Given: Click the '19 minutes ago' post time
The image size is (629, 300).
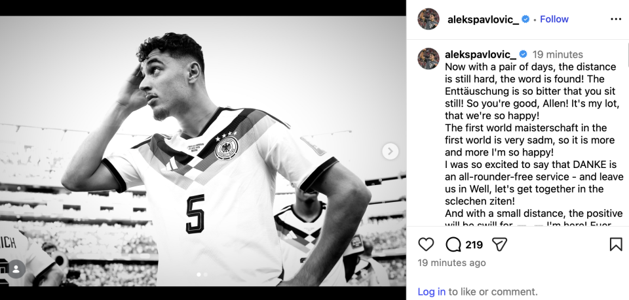Looking at the screenshot, I should coord(451,263).
